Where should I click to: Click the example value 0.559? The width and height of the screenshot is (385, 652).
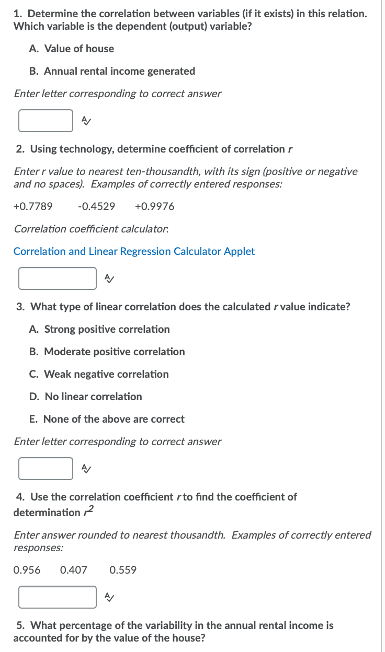(123, 570)
